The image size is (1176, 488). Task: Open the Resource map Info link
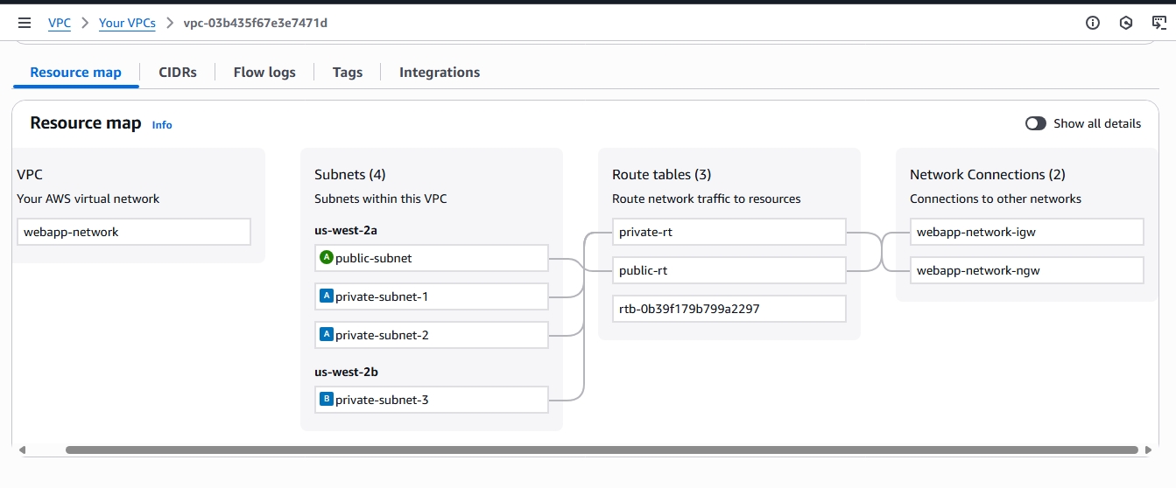point(162,125)
